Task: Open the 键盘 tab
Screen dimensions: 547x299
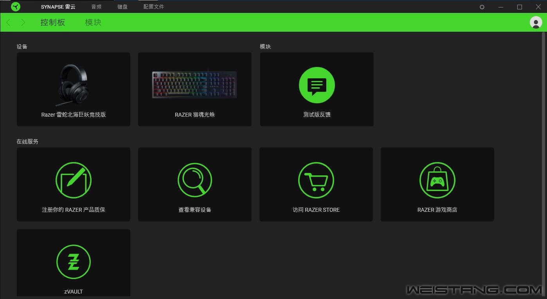Action: pyautogui.click(x=122, y=7)
